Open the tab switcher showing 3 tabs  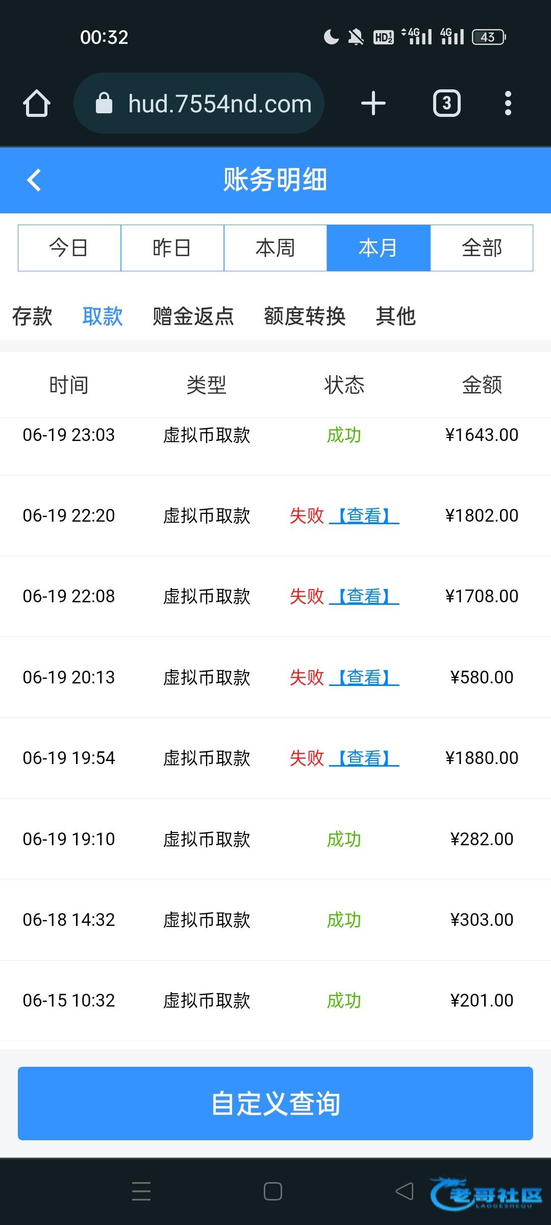(446, 104)
